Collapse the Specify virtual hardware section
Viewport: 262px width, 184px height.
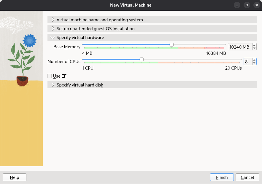click(x=80, y=38)
